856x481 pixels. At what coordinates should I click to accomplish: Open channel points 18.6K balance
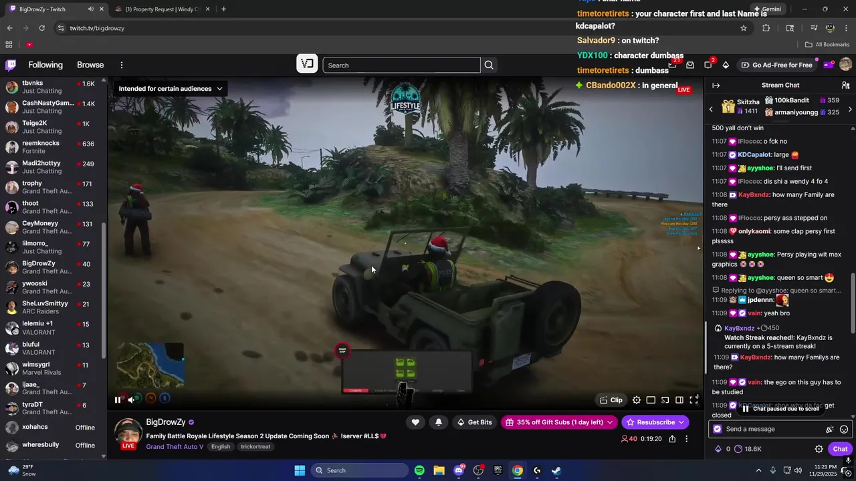tap(748, 449)
